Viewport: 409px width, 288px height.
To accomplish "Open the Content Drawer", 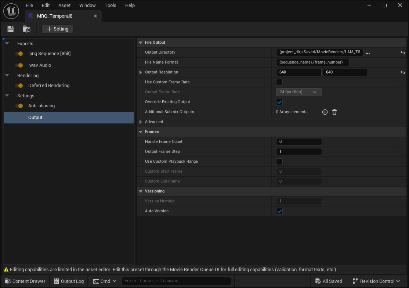I will pos(25,281).
